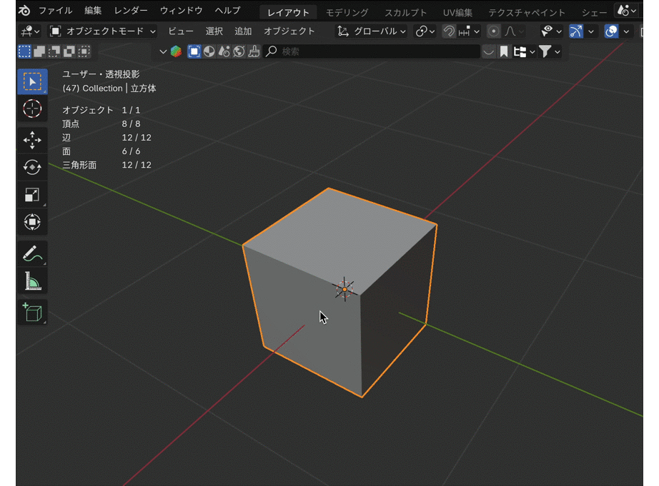The width and height of the screenshot is (659, 486).
Task: Open the ウィンドウ menu
Action: [x=182, y=11]
